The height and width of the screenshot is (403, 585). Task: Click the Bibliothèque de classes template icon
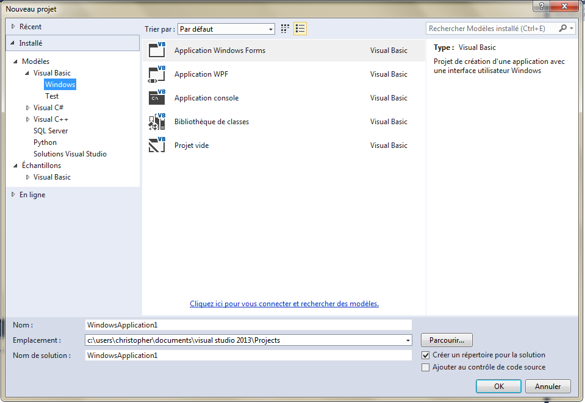coord(157,121)
